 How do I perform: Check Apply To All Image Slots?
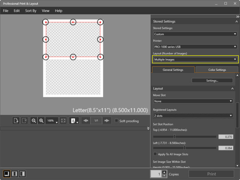(155, 154)
